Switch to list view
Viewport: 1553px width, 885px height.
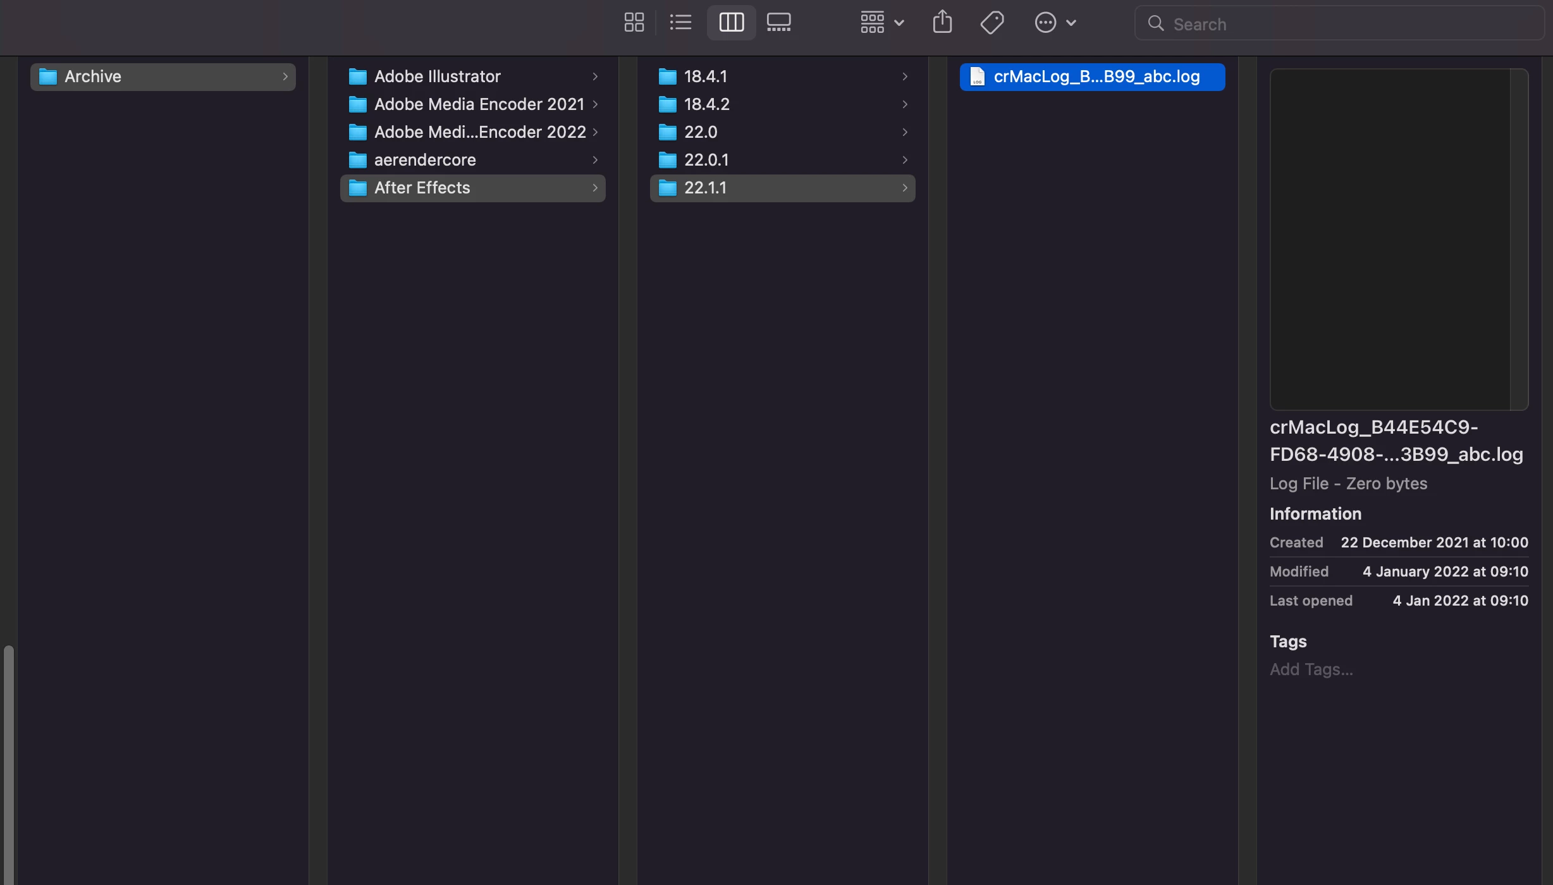point(680,23)
